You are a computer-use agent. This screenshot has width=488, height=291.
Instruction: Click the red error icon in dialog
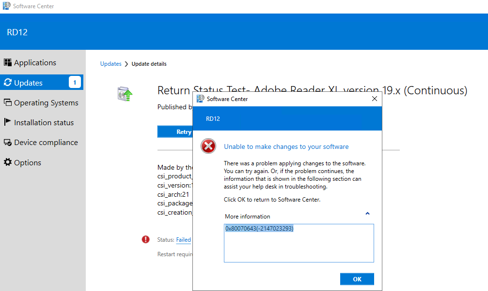click(x=208, y=146)
